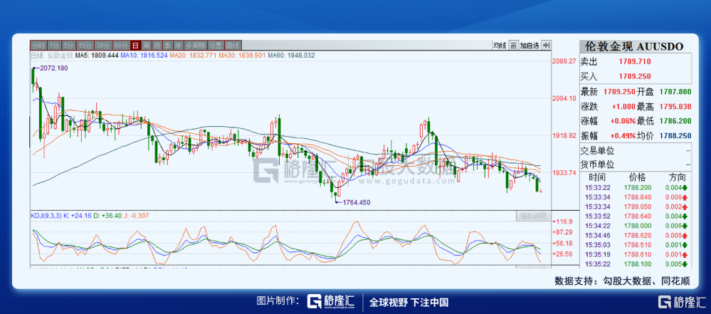Image resolution: width=711 pixels, height=314 pixels.
Task: Select the 1分 timeframe tab
Action: 54,46
